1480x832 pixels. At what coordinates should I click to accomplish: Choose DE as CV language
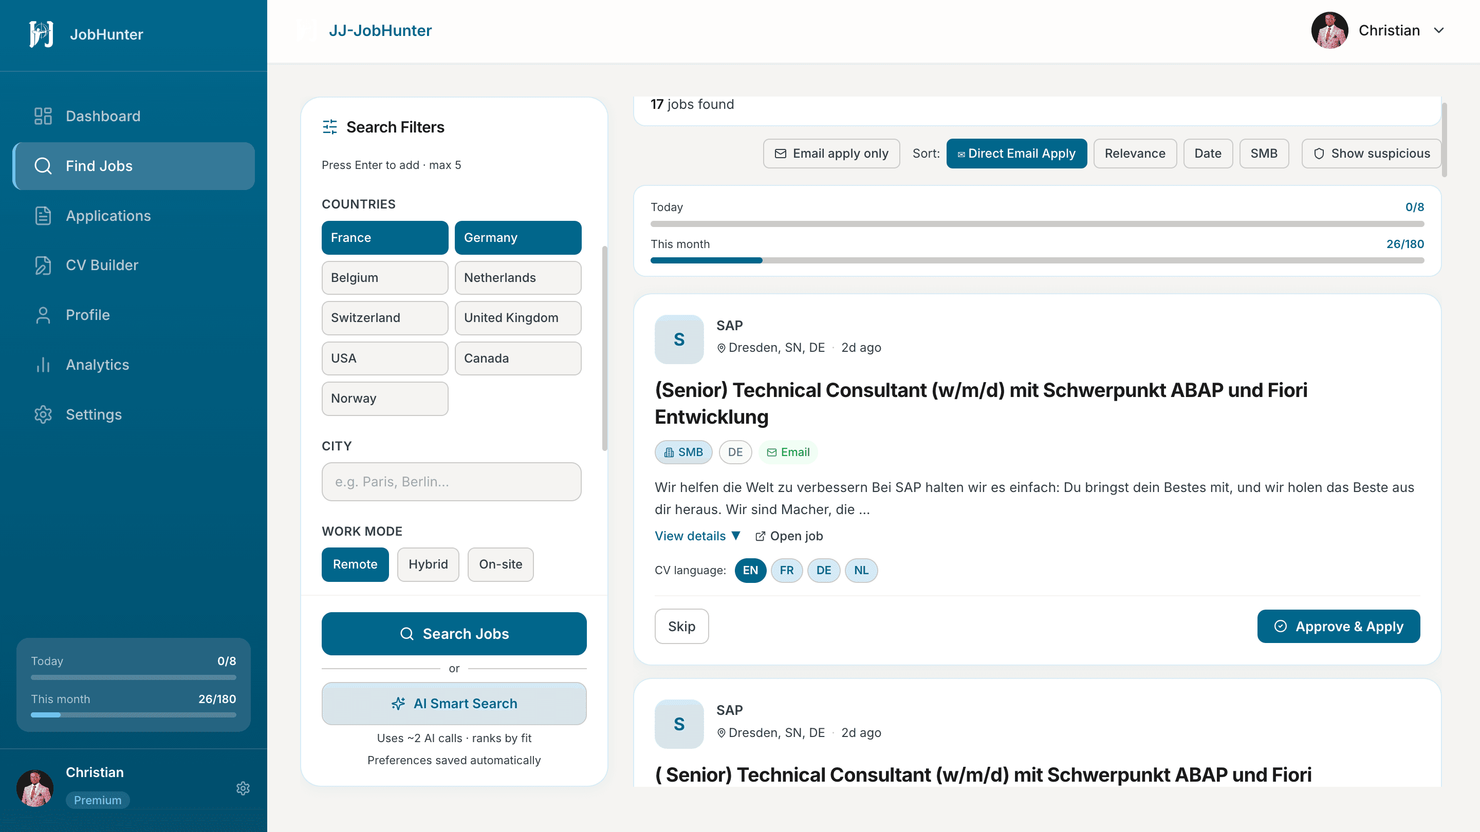click(x=823, y=570)
